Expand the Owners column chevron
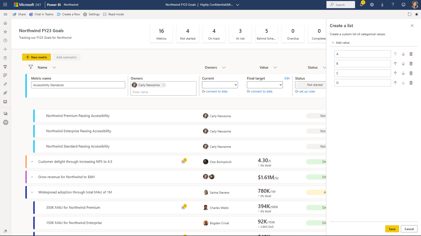Image resolution: width=421 pixels, height=236 pixels. click(x=224, y=68)
